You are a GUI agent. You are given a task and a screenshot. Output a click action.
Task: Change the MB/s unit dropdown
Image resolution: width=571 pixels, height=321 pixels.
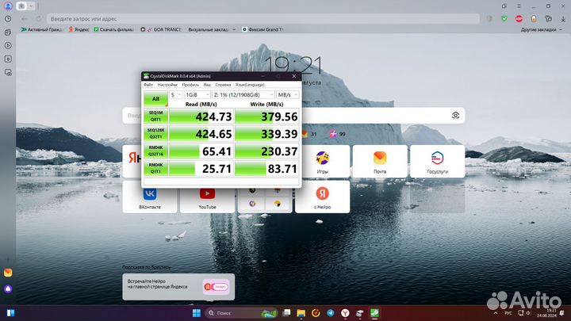tap(287, 94)
